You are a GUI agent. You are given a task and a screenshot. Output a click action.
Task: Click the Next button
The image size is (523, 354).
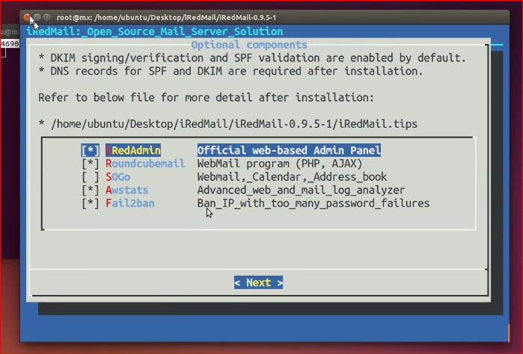coord(258,282)
